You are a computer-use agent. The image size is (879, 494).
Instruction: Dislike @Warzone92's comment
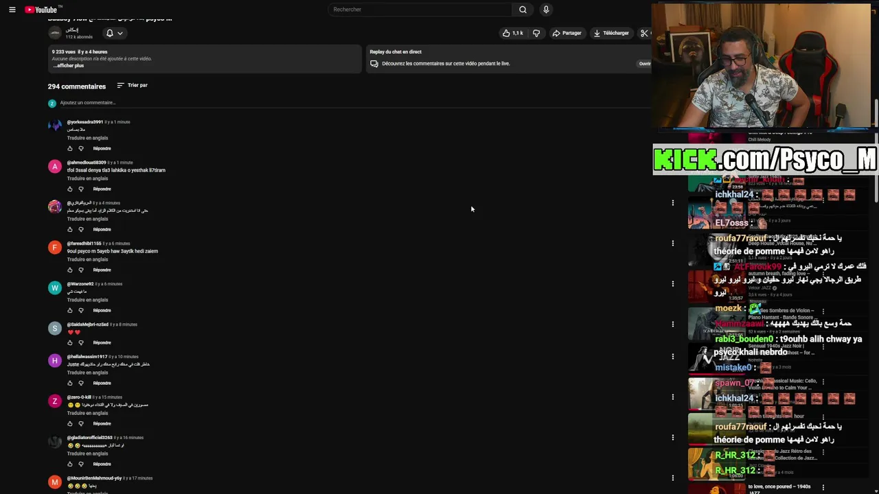coord(80,310)
